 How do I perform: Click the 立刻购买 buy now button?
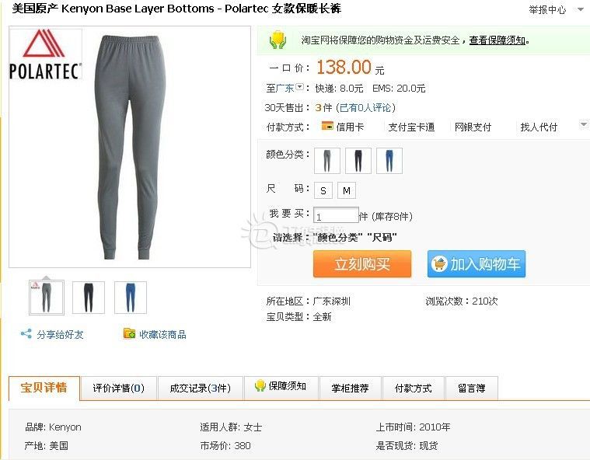point(362,264)
